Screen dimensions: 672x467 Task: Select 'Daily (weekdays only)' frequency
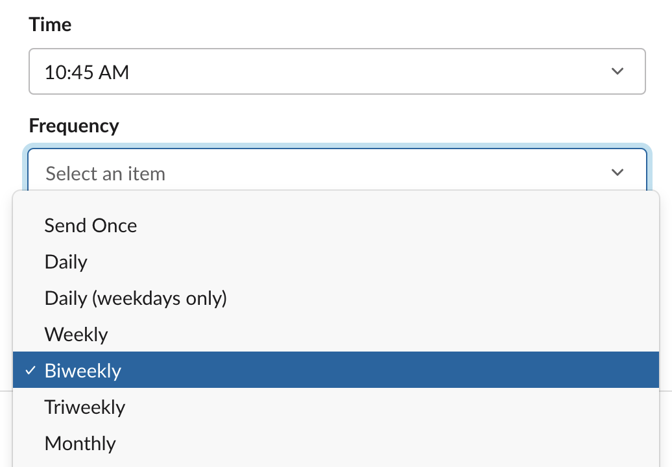[x=136, y=298]
